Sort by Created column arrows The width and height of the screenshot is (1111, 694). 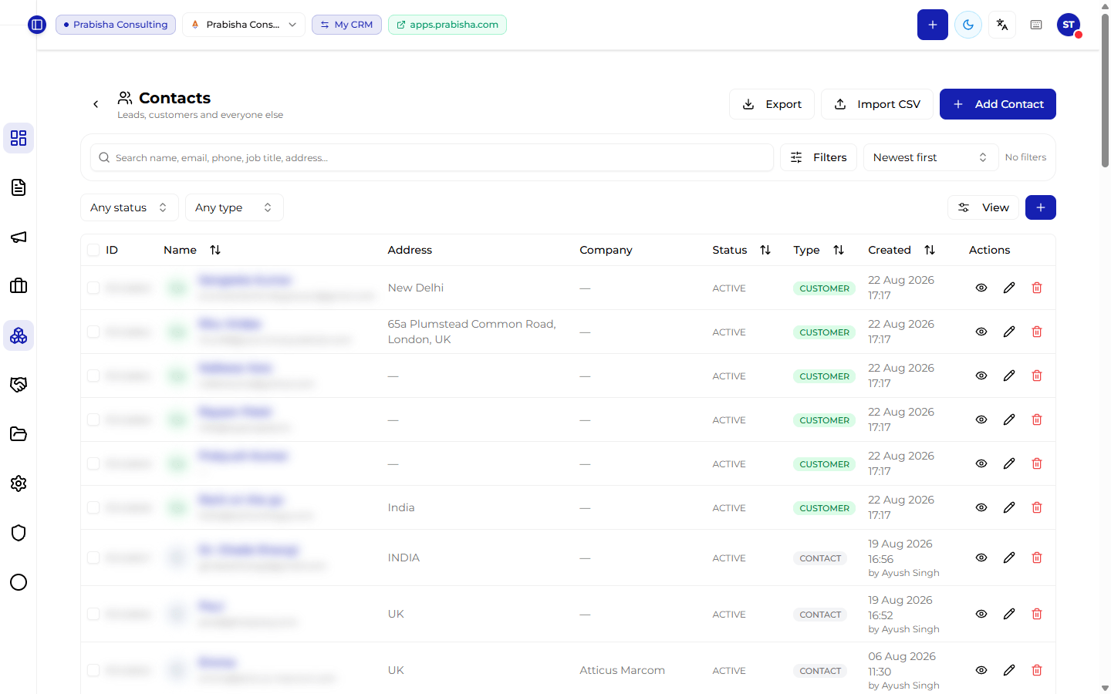[x=930, y=250]
